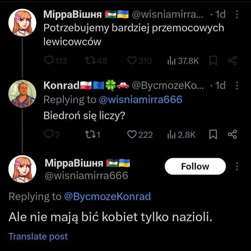Like Konrad's reply with 222 likes
251x251 pixels.
[140, 135]
